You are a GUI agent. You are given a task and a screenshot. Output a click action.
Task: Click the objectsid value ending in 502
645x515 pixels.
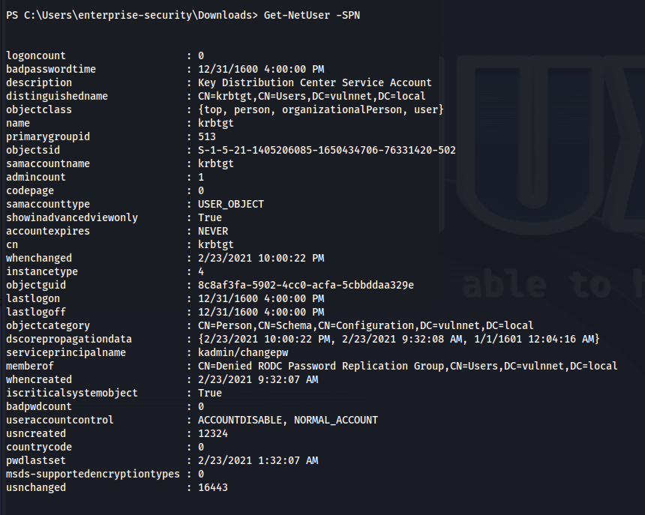tap(326, 150)
